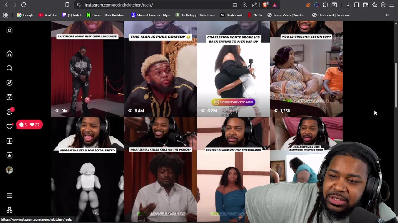Open reel 'Baltimore made they own language'
Viewport: 398px width, 223px height.
coord(87,69)
